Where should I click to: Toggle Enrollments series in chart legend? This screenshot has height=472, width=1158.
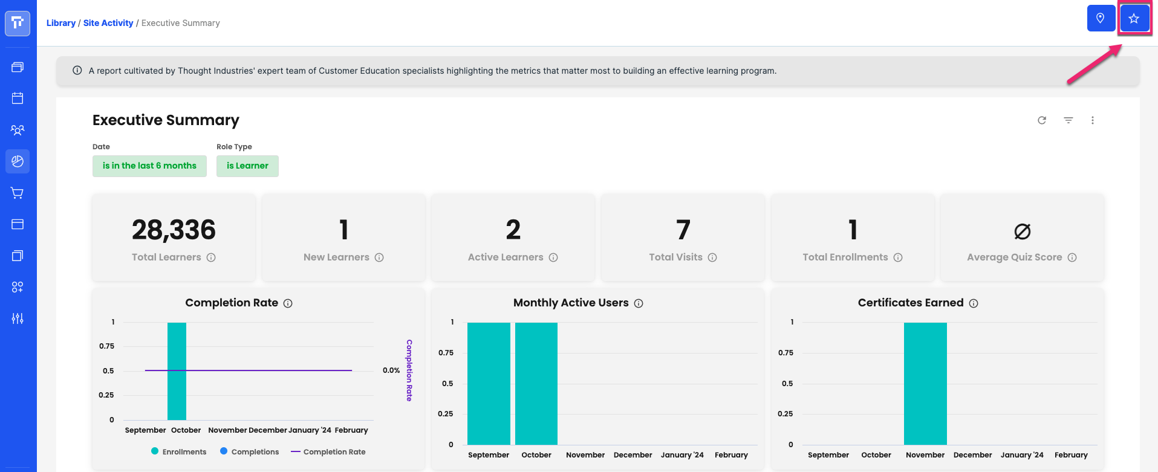coord(178,451)
